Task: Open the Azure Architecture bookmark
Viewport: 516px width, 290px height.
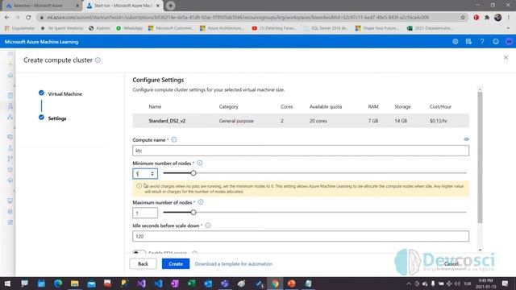Action: pyautogui.click(x=223, y=28)
